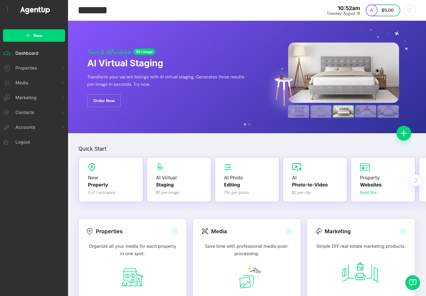
Task: Click the Property Websites browser icon
Action: [365, 167]
